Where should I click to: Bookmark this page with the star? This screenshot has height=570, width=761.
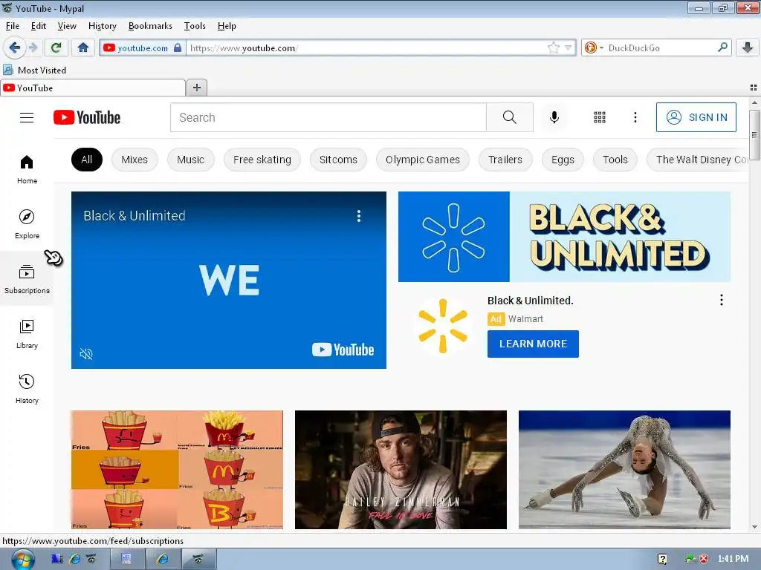coord(553,47)
